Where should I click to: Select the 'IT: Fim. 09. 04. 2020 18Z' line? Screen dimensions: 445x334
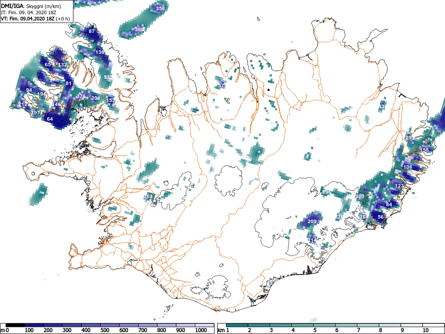tap(28, 12)
